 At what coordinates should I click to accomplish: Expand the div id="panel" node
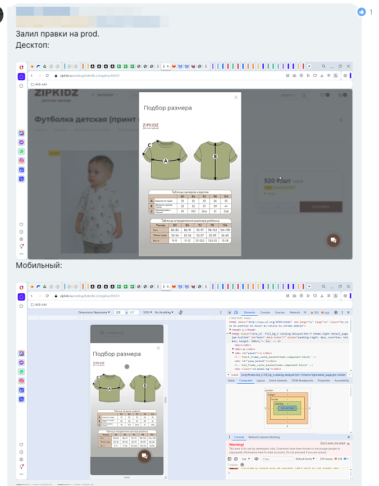click(x=233, y=353)
